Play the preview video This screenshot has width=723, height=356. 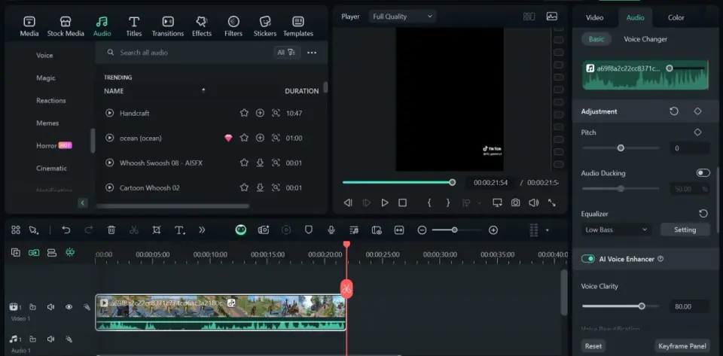(x=385, y=202)
